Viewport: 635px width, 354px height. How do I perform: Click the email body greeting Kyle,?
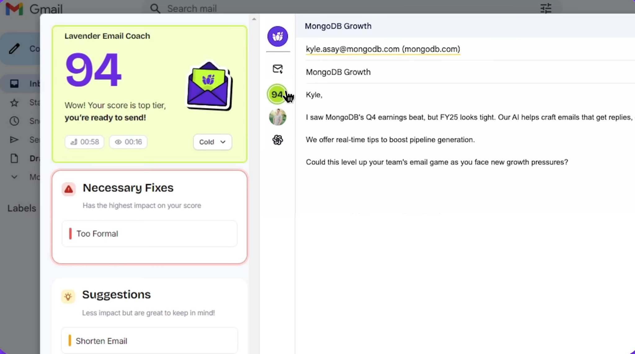tap(314, 95)
